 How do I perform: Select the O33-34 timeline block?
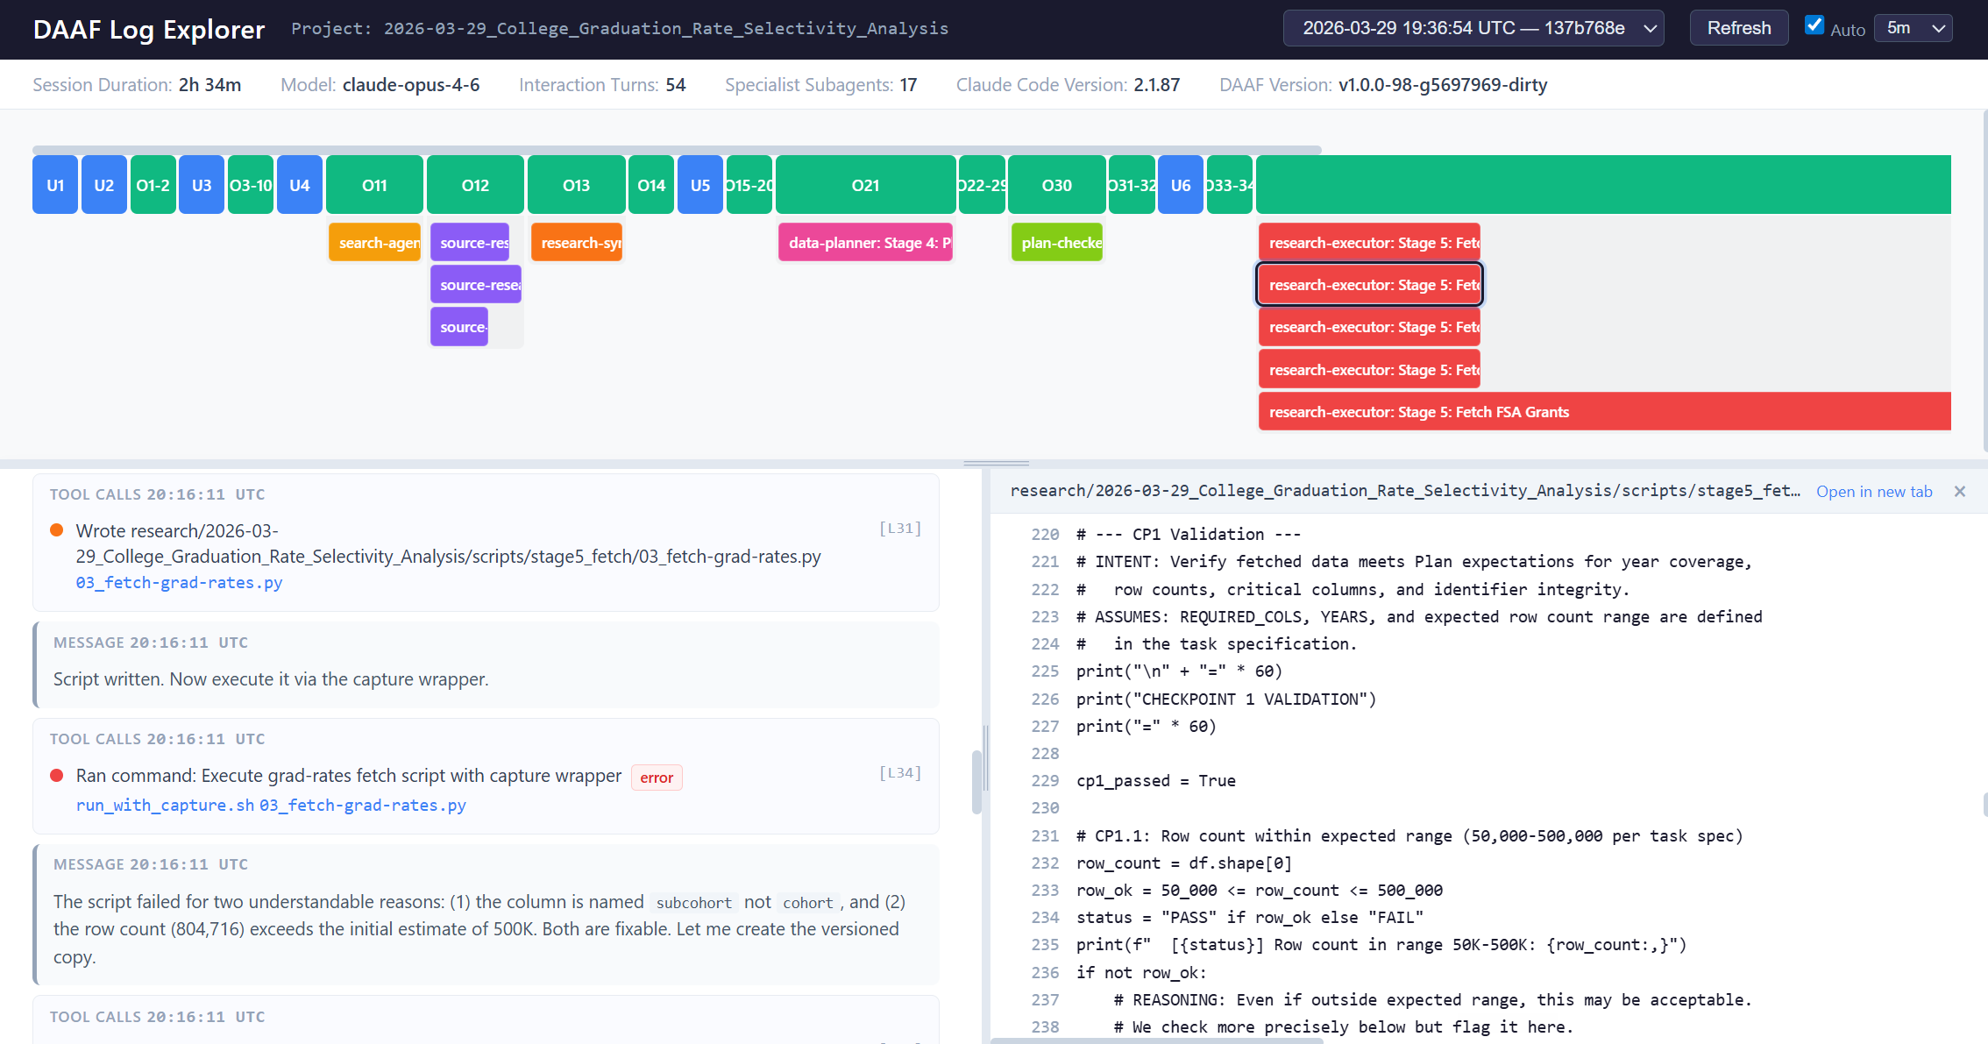coord(1230,185)
